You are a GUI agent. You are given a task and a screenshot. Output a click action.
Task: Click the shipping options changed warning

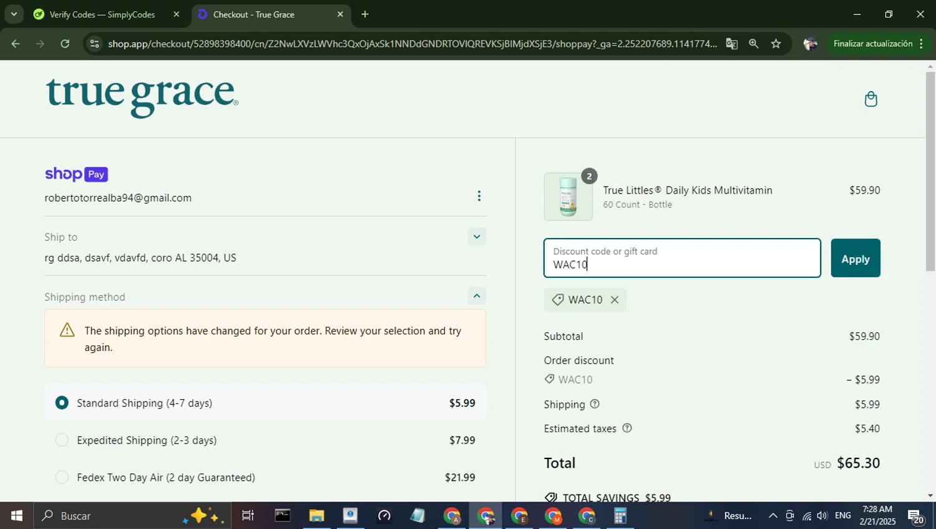coord(265,339)
